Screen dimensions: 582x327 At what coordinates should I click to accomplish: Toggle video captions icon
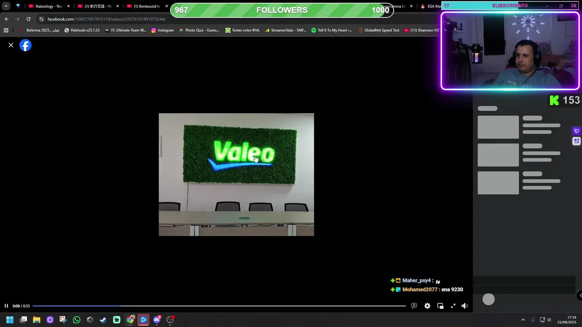pyautogui.click(x=414, y=306)
